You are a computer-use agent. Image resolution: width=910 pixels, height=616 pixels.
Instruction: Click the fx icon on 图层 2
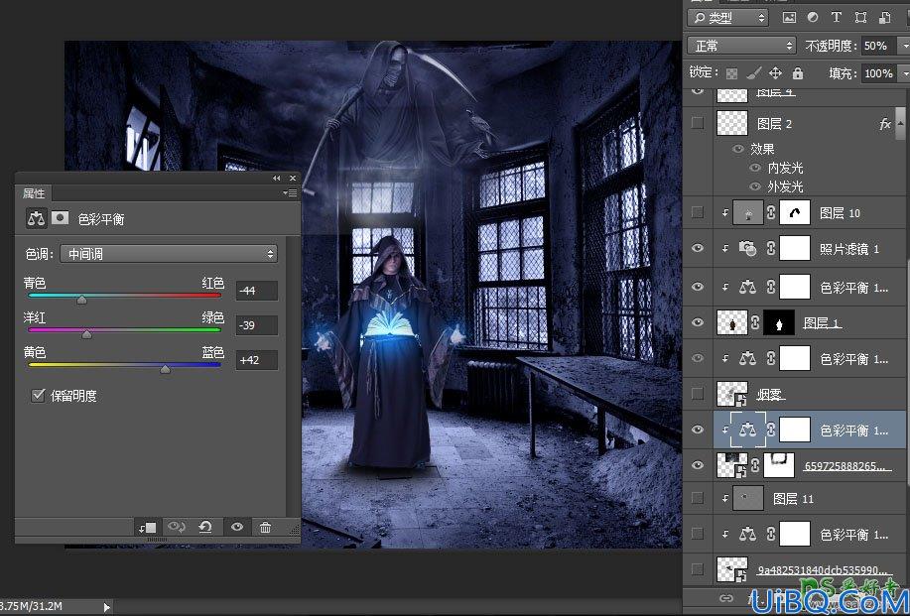pyautogui.click(x=885, y=124)
